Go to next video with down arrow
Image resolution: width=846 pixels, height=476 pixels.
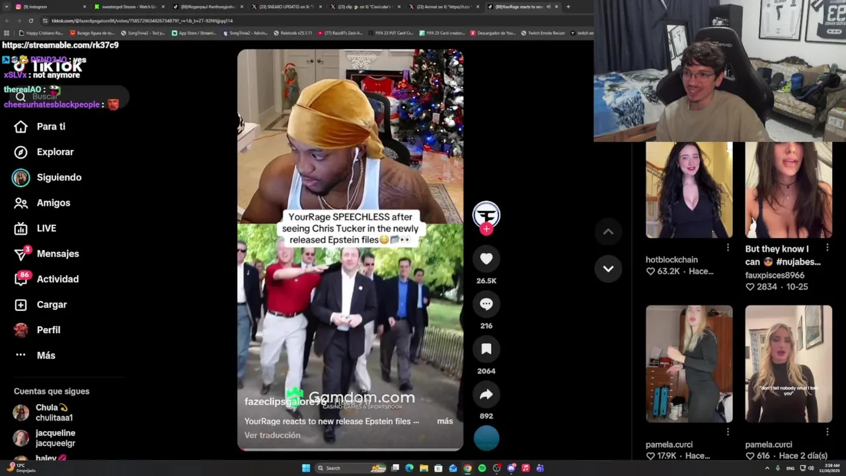608,268
